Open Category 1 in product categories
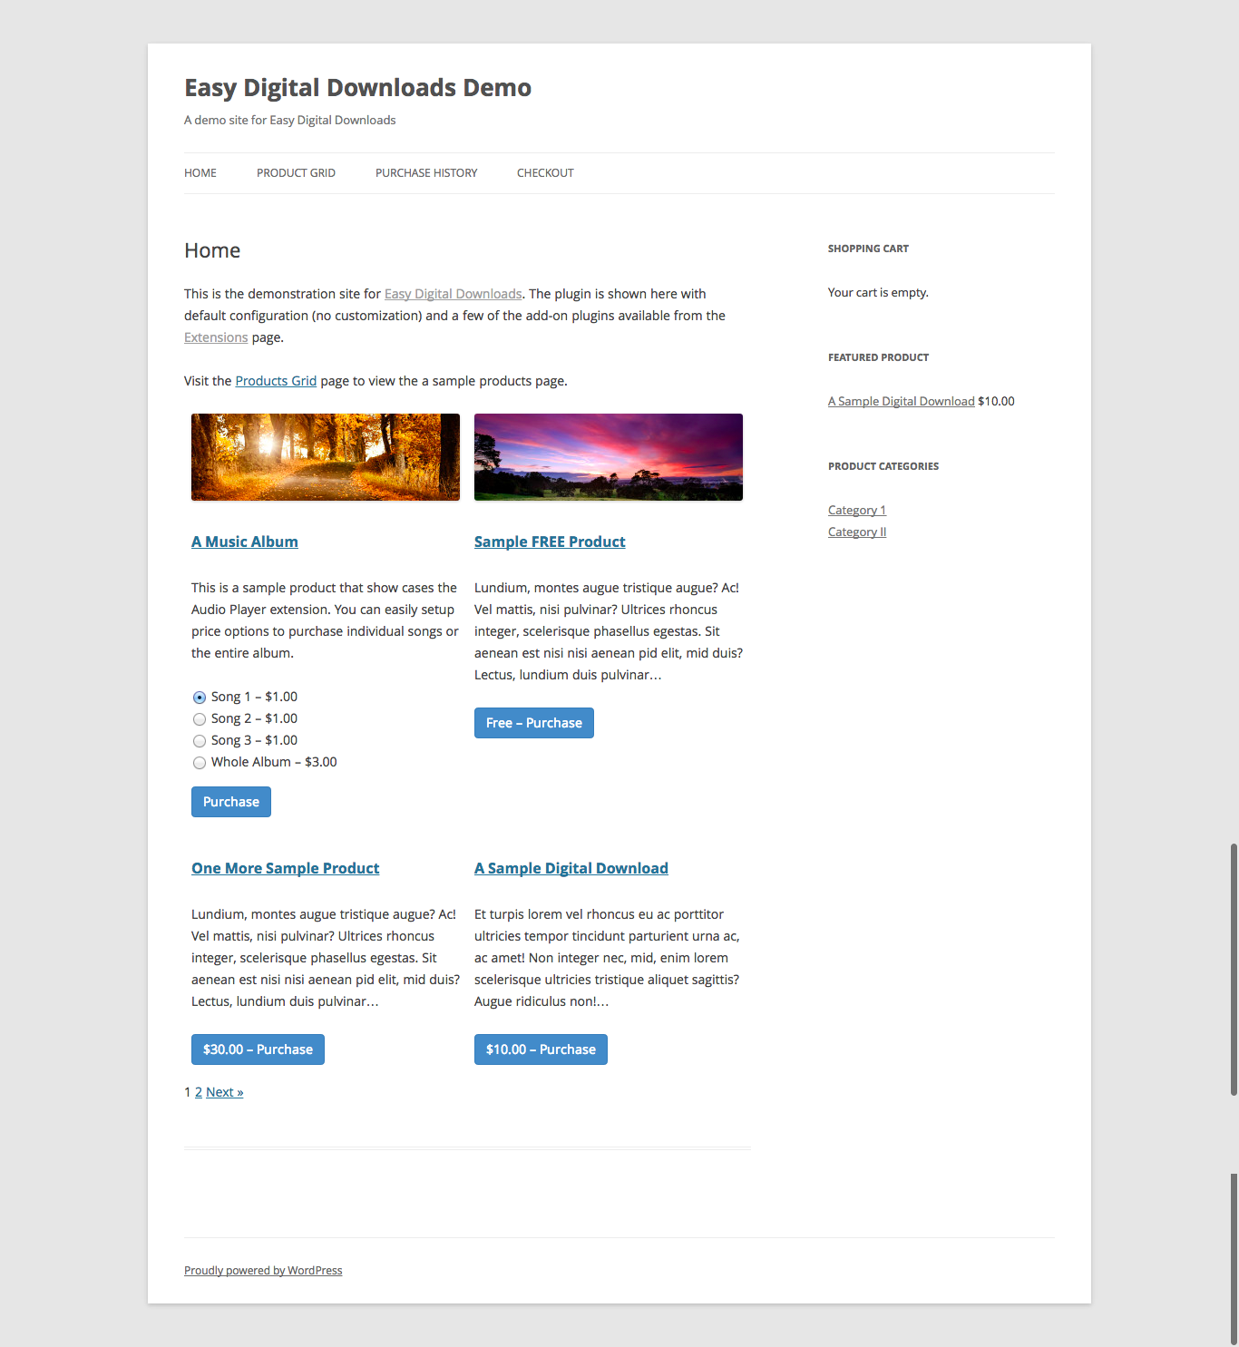1239x1347 pixels. coord(857,510)
